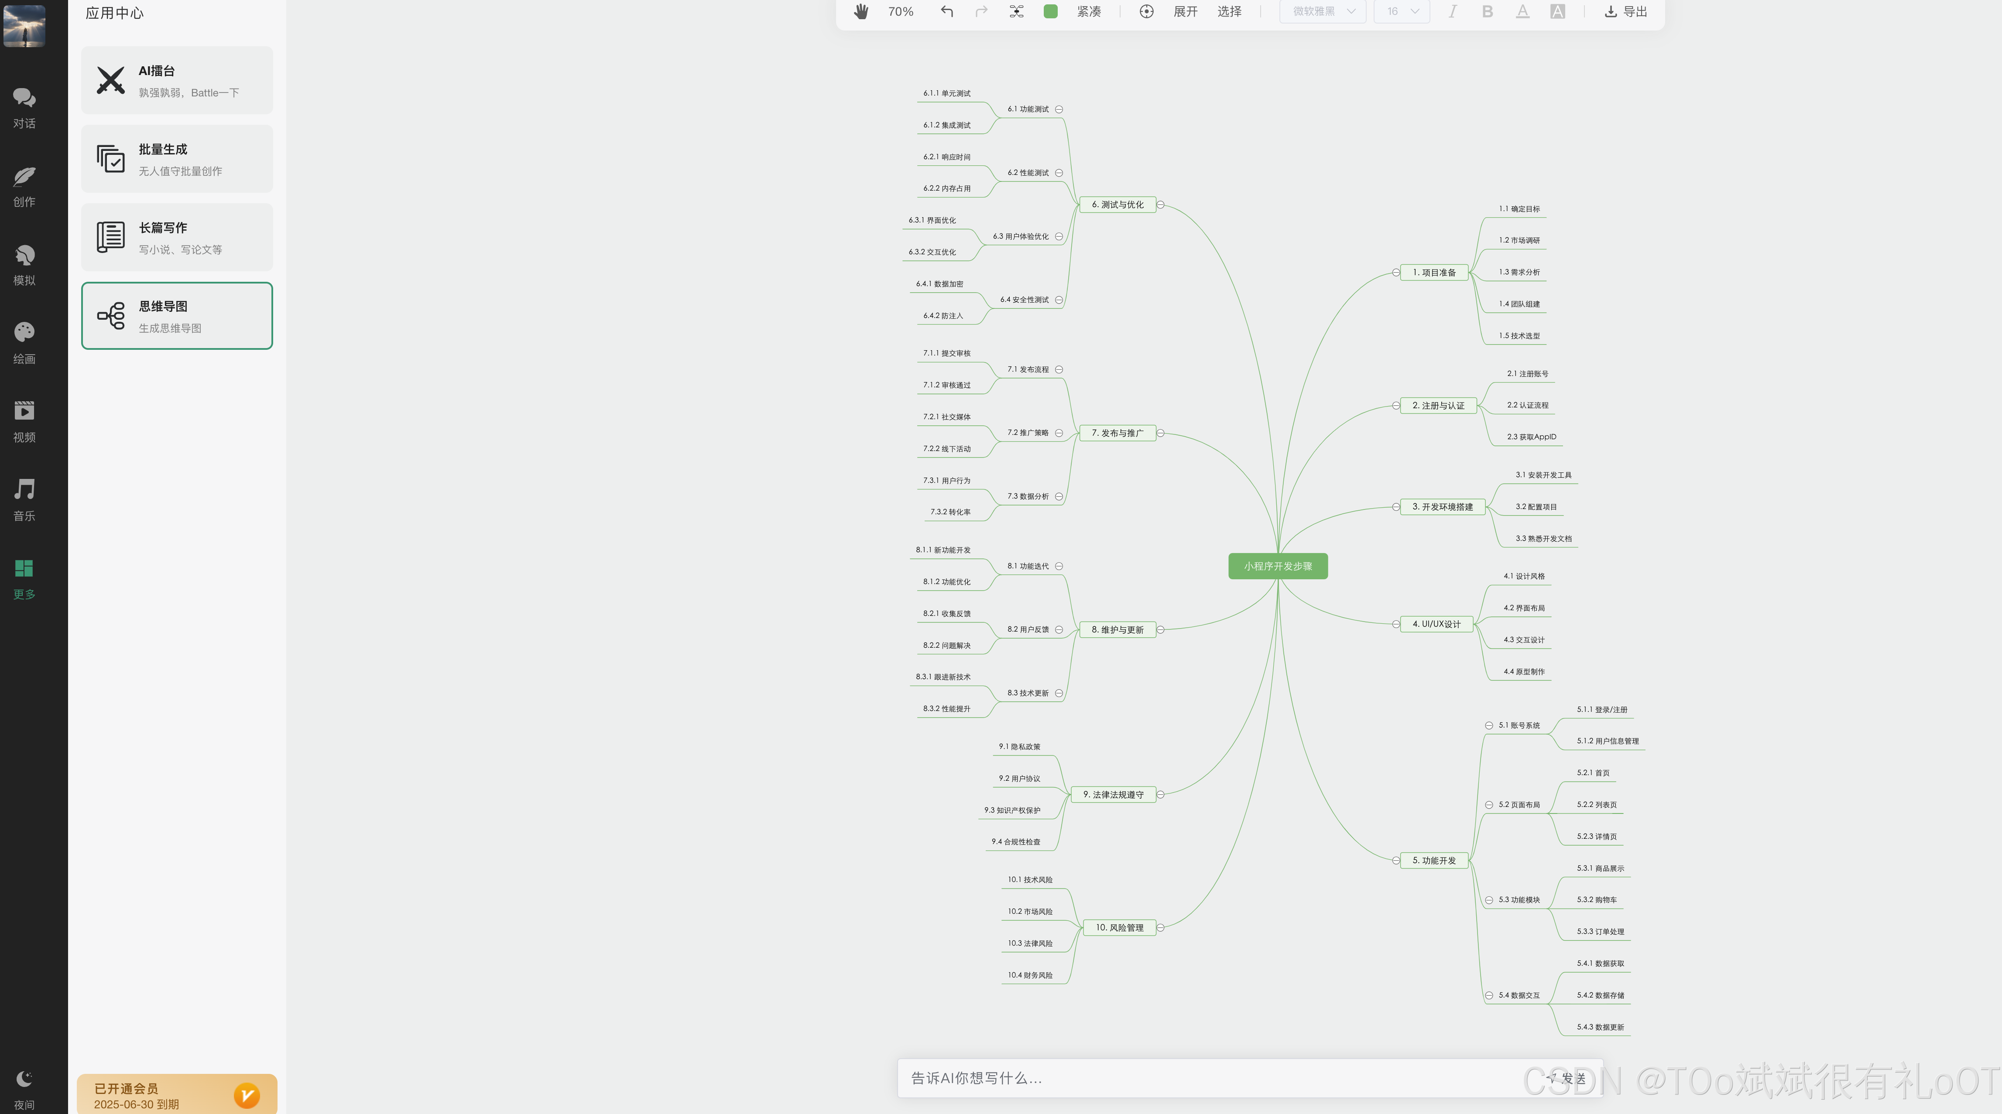Click the text background highlight icon
Screen dimensions: 2002x1114
pos(1557,12)
